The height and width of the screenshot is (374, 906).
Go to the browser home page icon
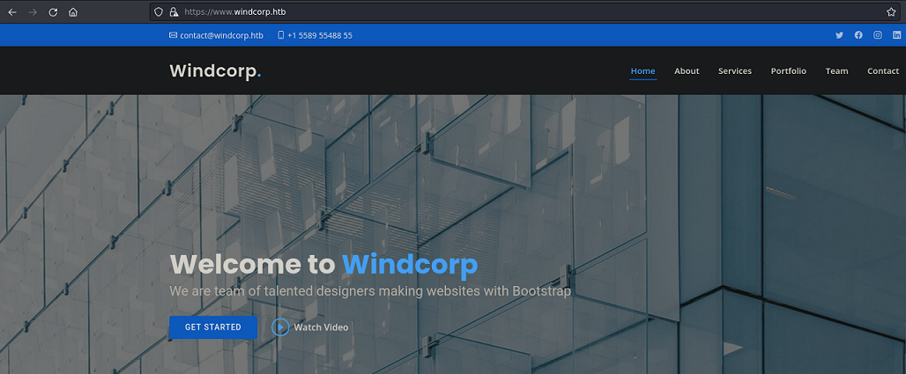pos(73,12)
